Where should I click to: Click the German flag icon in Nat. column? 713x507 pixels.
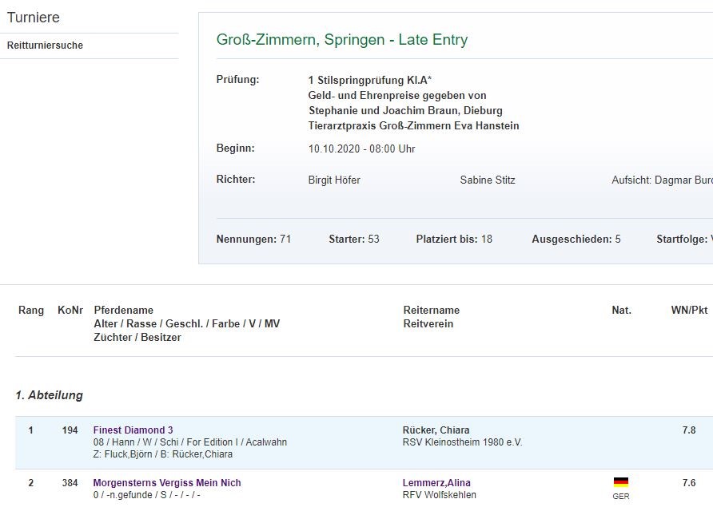(620, 482)
